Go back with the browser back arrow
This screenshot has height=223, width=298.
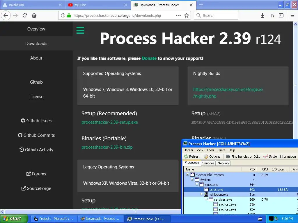(6, 15)
